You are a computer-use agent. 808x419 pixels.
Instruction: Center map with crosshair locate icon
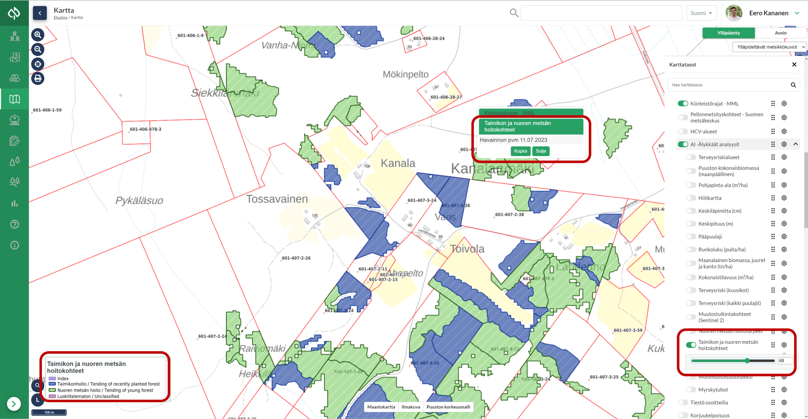[38, 64]
